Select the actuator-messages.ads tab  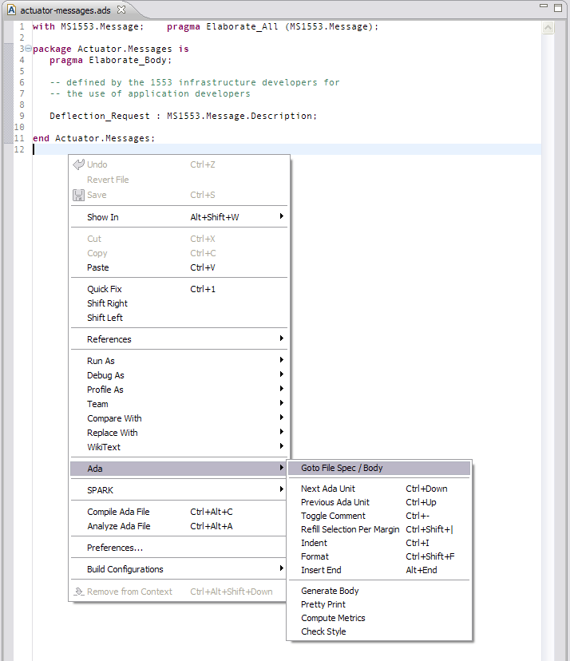65,10
